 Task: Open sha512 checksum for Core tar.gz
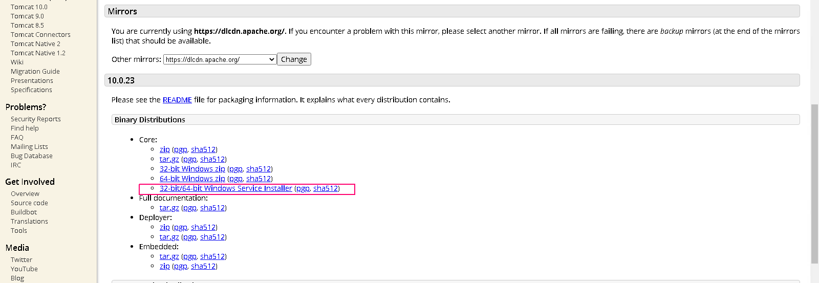click(x=212, y=159)
